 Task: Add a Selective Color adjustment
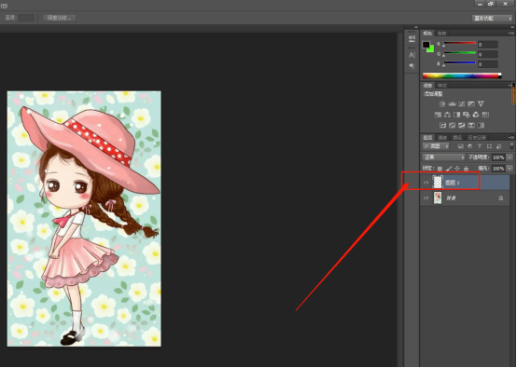click(x=471, y=125)
